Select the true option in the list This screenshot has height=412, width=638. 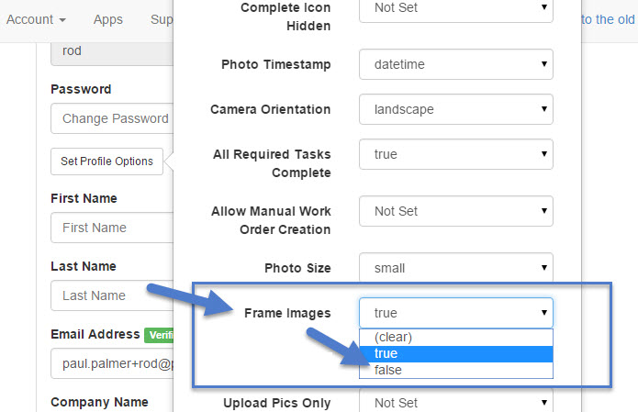[456, 353]
